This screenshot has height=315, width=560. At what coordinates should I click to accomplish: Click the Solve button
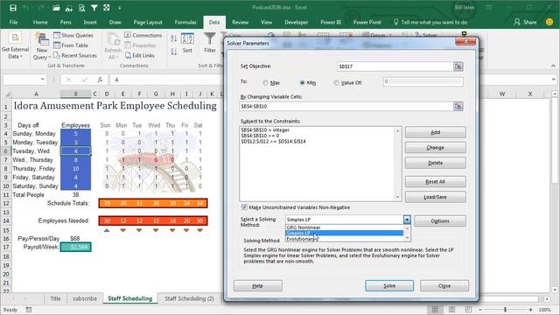pos(389,286)
